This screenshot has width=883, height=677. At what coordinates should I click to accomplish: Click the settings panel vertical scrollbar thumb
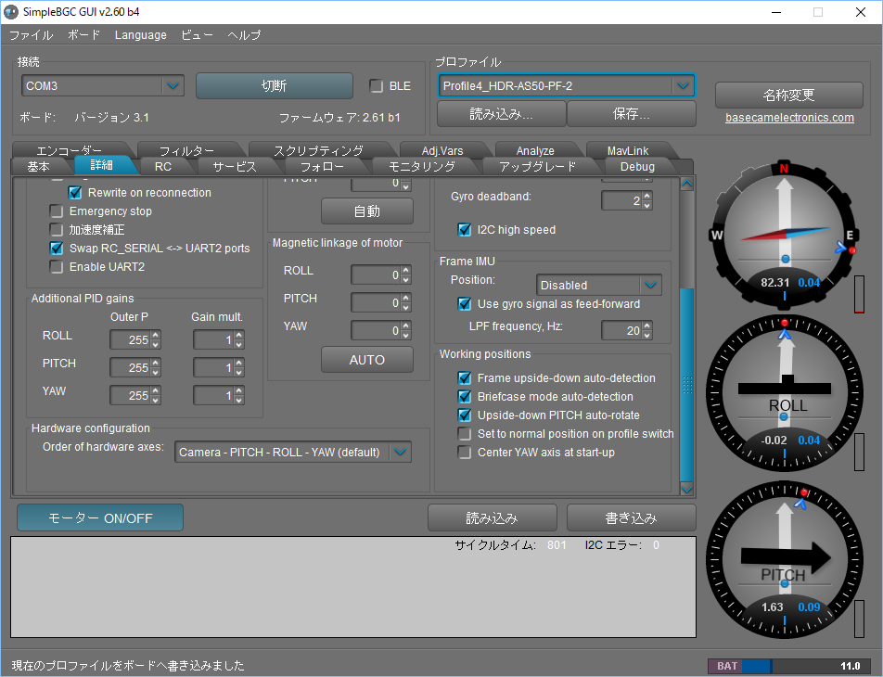(686, 385)
